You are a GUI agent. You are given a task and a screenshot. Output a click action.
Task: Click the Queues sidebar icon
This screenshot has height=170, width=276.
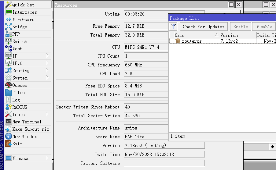tap(8, 85)
